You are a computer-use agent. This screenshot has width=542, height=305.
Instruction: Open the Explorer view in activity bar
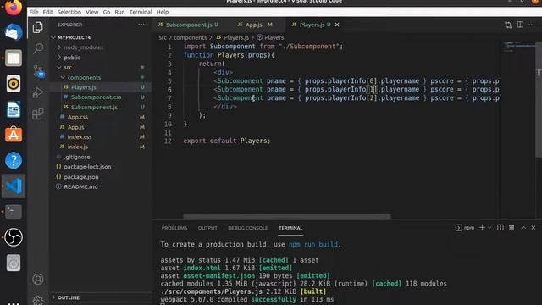pyautogui.click(x=38, y=28)
